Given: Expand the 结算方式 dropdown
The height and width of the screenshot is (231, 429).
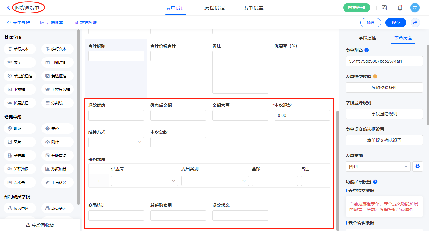Looking at the screenshot, I should 116,142.
